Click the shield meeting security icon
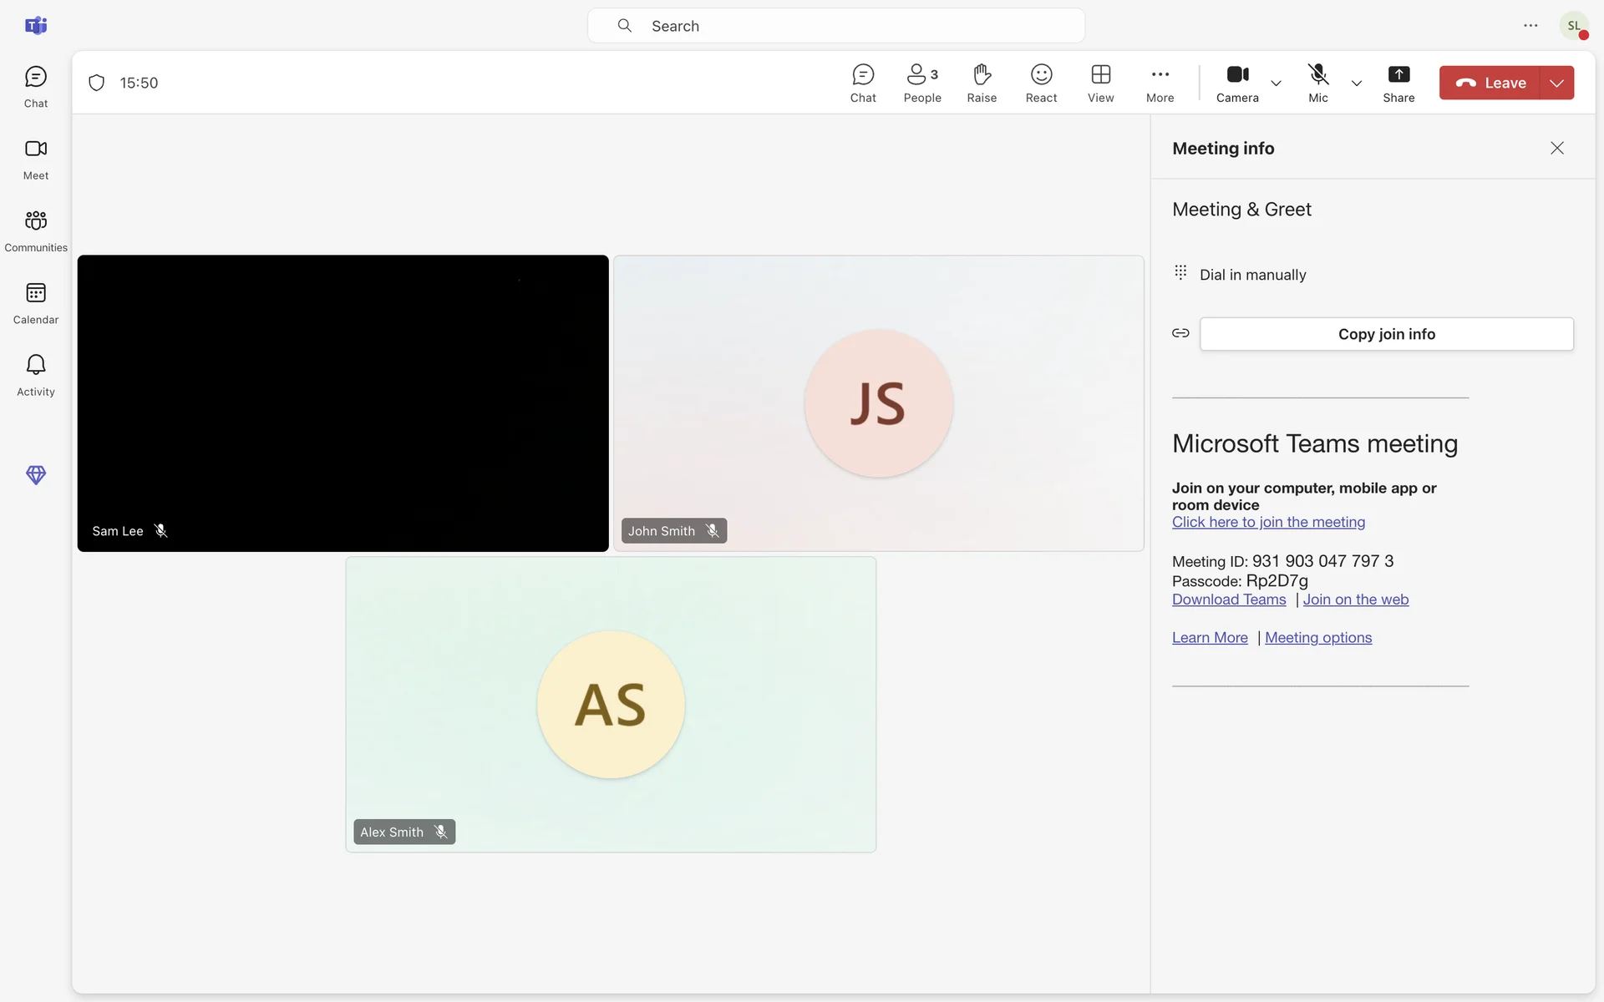 pos(97,83)
